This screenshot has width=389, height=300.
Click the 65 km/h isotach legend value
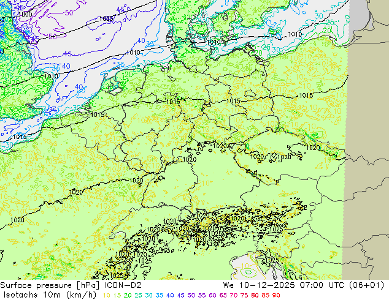223,296
